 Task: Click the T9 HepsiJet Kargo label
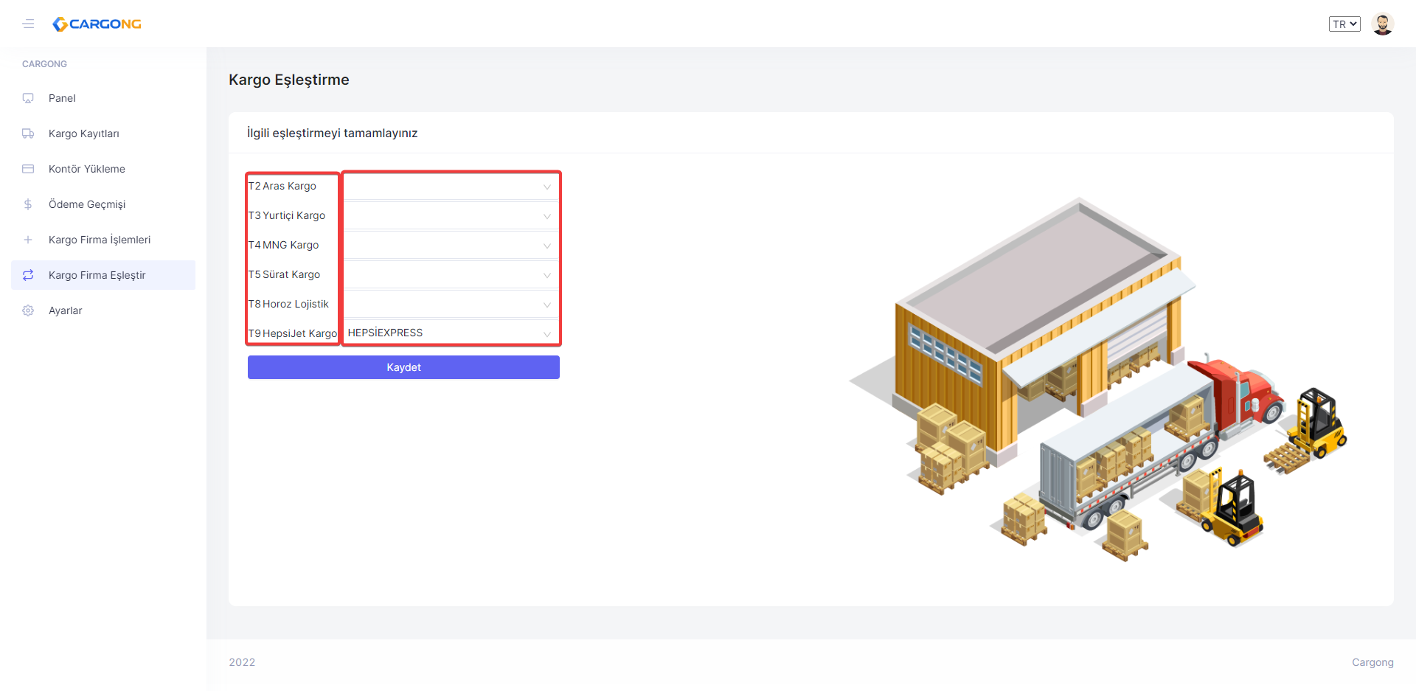[293, 333]
